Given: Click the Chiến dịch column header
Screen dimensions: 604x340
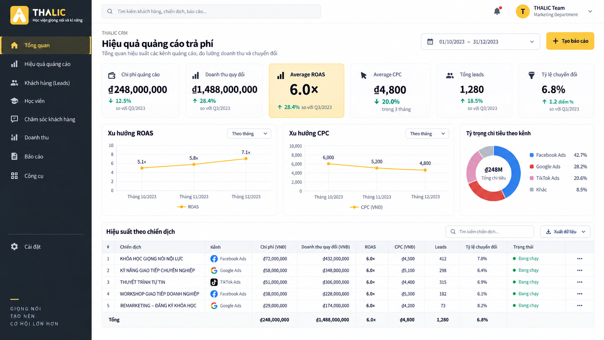Looking at the screenshot, I should (x=130, y=247).
